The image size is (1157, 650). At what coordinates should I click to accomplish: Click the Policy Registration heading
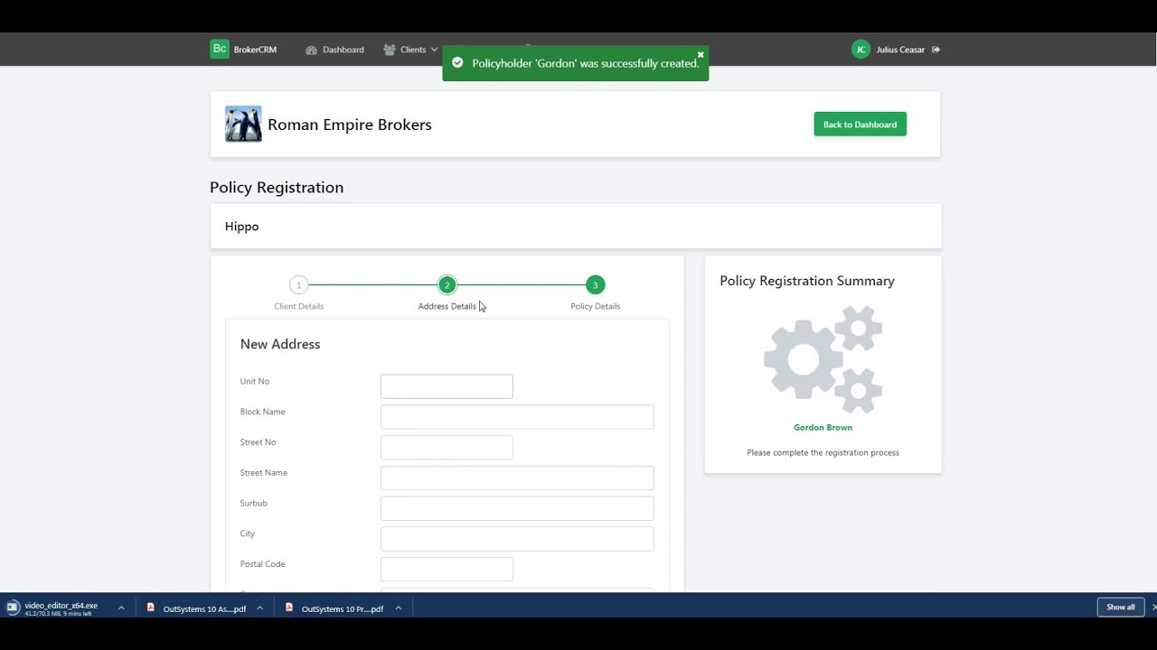pyautogui.click(x=277, y=187)
